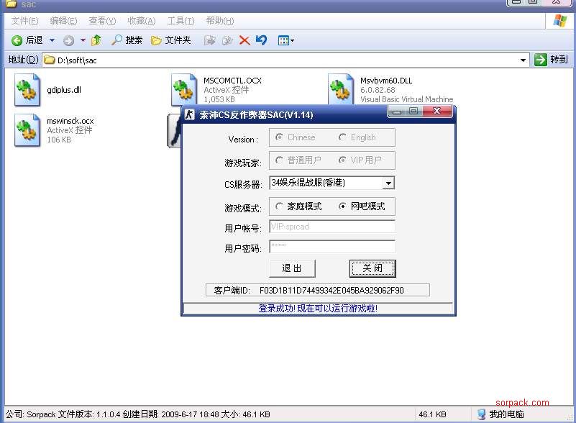The image size is (576, 423).
Task: Click the 退出 button
Action: tap(292, 268)
